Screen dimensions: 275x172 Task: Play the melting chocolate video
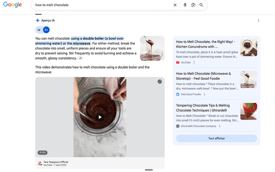click(x=100, y=117)
